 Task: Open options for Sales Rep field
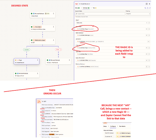tap(149, 54)
